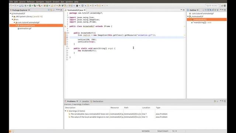Click the setVisible(true) code line
The width and height of the screenshot is (236, 133).
[x=87, y=42]
